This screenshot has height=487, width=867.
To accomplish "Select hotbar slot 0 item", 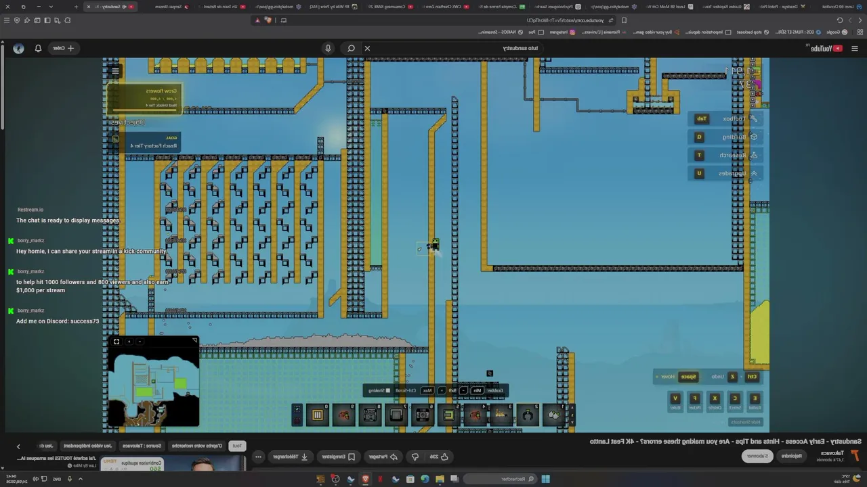I will [x=317, y=415].
